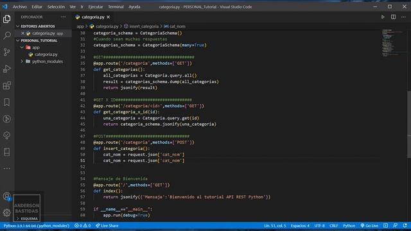Open the Search view in activity bar
This screenshot has height=231, width=411.
[x=7, y=35]
